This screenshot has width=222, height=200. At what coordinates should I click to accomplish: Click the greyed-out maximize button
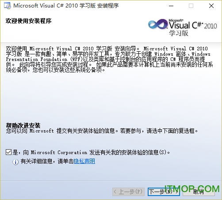click(191, 6)
